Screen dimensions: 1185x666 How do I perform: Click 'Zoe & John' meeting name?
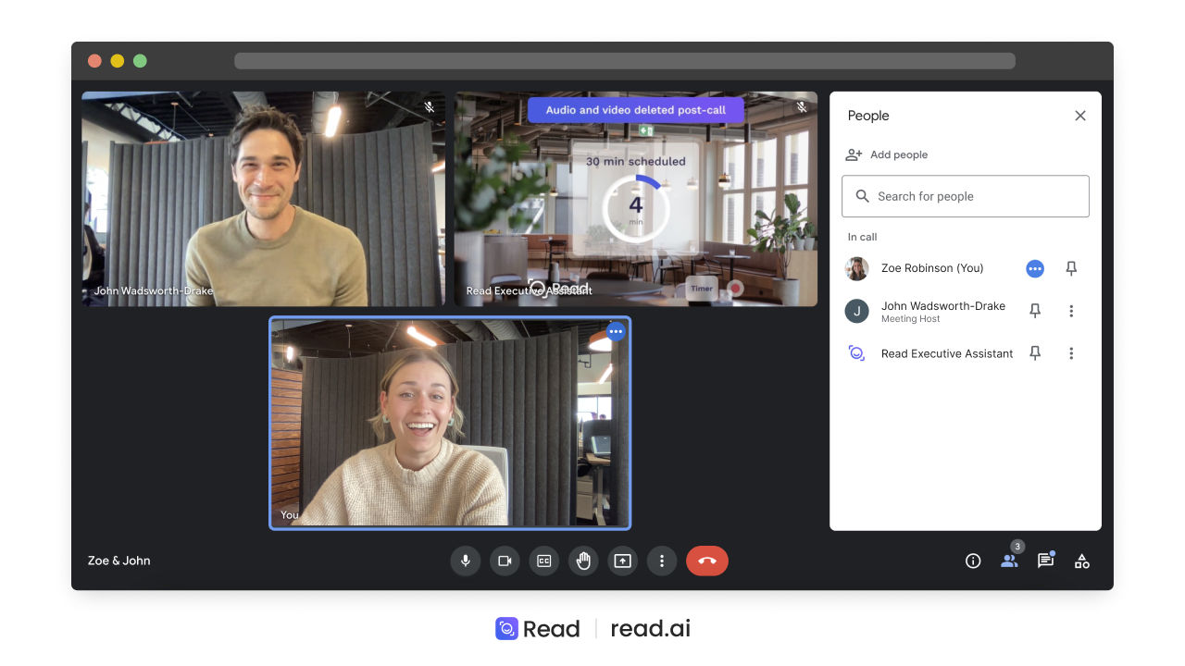pyautogui.click(x=118, y=561)
